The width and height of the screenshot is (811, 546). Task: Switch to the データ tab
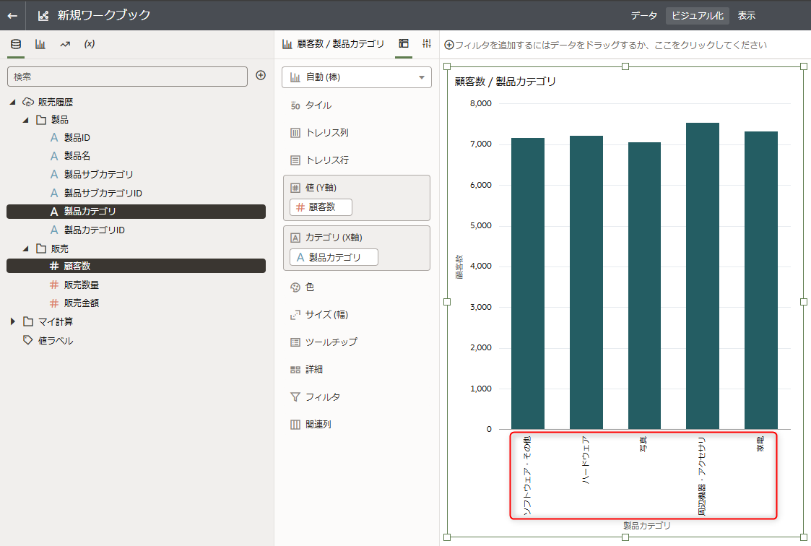[x=643, y=15]
